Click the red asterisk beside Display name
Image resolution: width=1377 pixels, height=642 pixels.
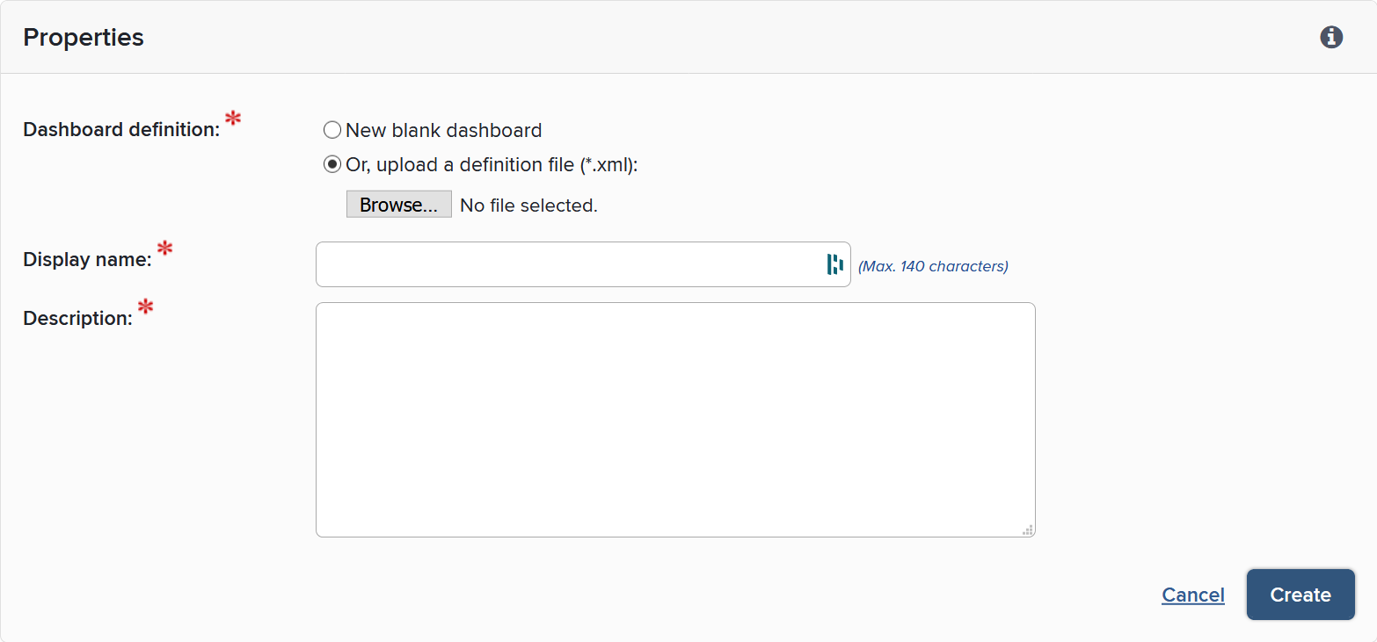click(164, 249)
